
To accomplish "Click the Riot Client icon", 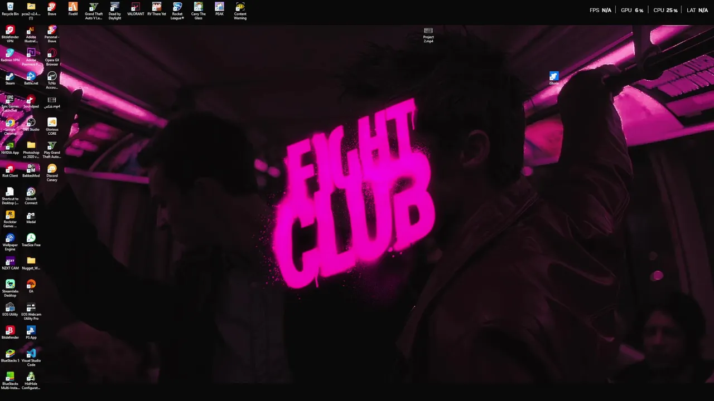I will pyautogui.click(x=10, y=171).
